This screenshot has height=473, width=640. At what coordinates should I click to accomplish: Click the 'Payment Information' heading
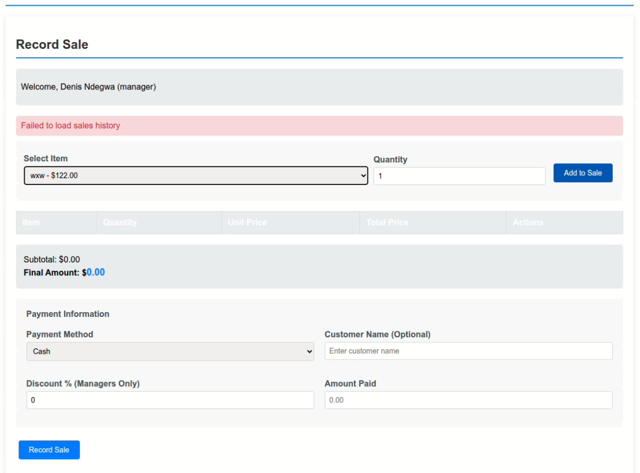click(68, 314)
